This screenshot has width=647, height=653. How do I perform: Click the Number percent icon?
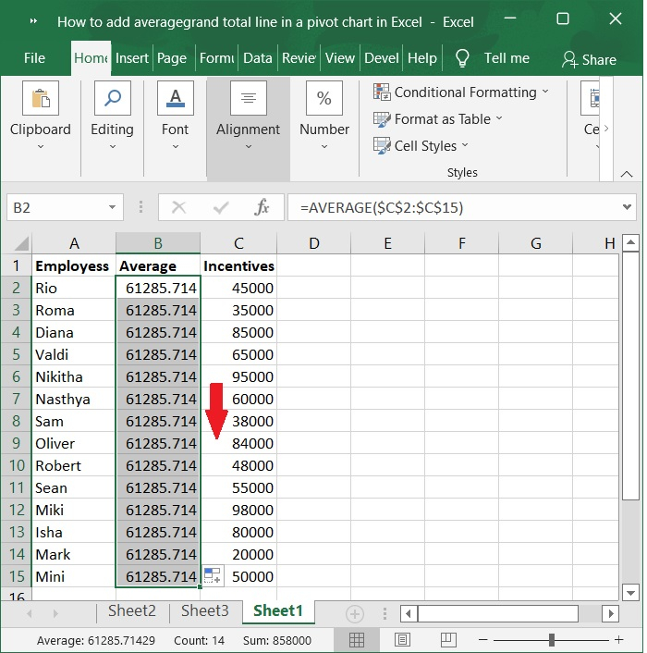[x=324, y=99]
